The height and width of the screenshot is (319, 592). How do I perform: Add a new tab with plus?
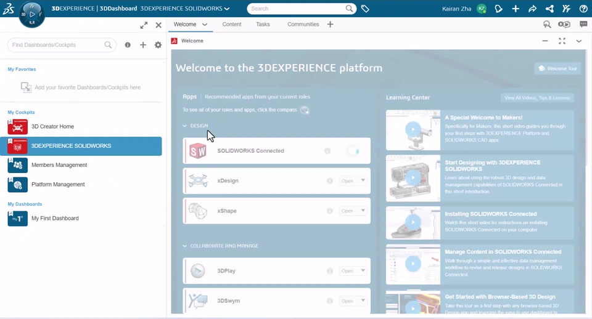tap(331, 24)
